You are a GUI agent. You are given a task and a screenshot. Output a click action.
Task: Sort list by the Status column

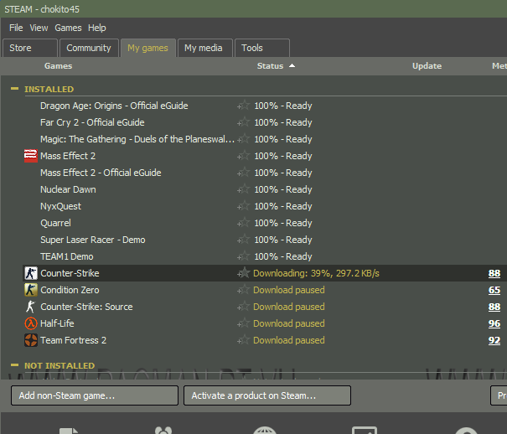(270, 65)
